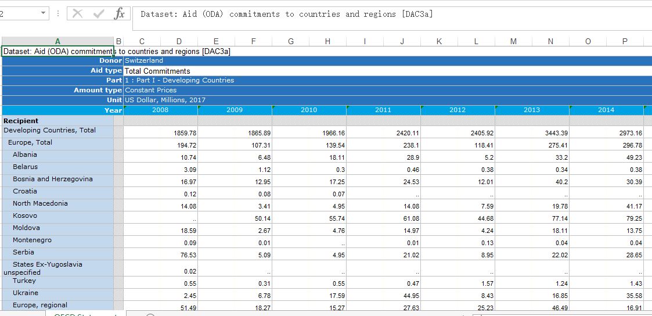Screen dimensions: 652x316
Task: Select North Macedonia 2014 value 41.17
Action: click(x=606, y=206)
